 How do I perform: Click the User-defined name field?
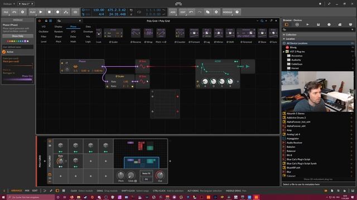coord(17,47)
